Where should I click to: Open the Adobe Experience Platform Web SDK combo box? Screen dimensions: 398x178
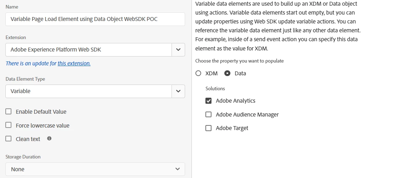tap(88, 50)
